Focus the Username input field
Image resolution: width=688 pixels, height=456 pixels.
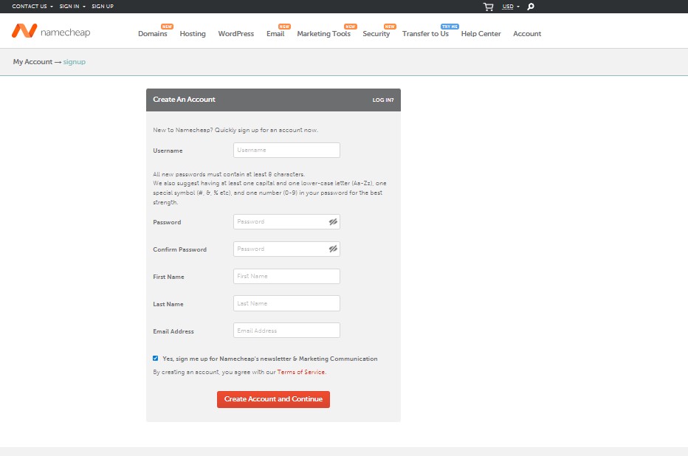(286, 150)
